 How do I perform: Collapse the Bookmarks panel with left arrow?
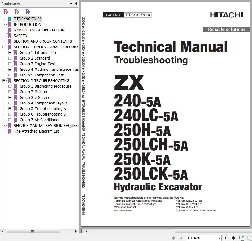[76, 4]
